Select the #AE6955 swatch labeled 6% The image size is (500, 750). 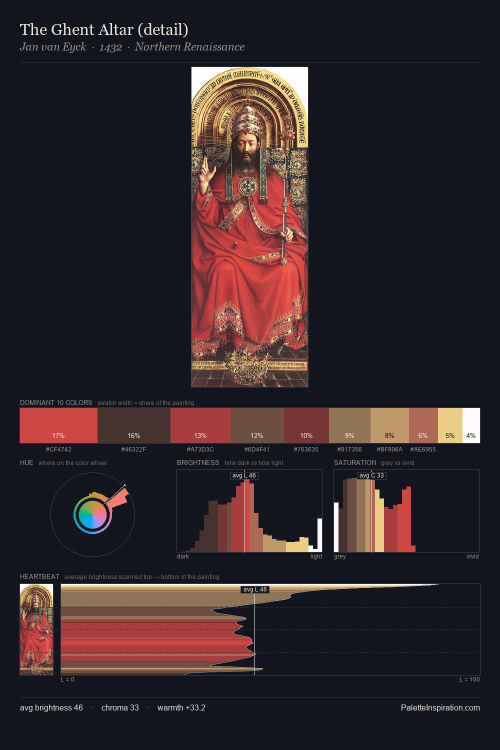(x=423, y=425)
